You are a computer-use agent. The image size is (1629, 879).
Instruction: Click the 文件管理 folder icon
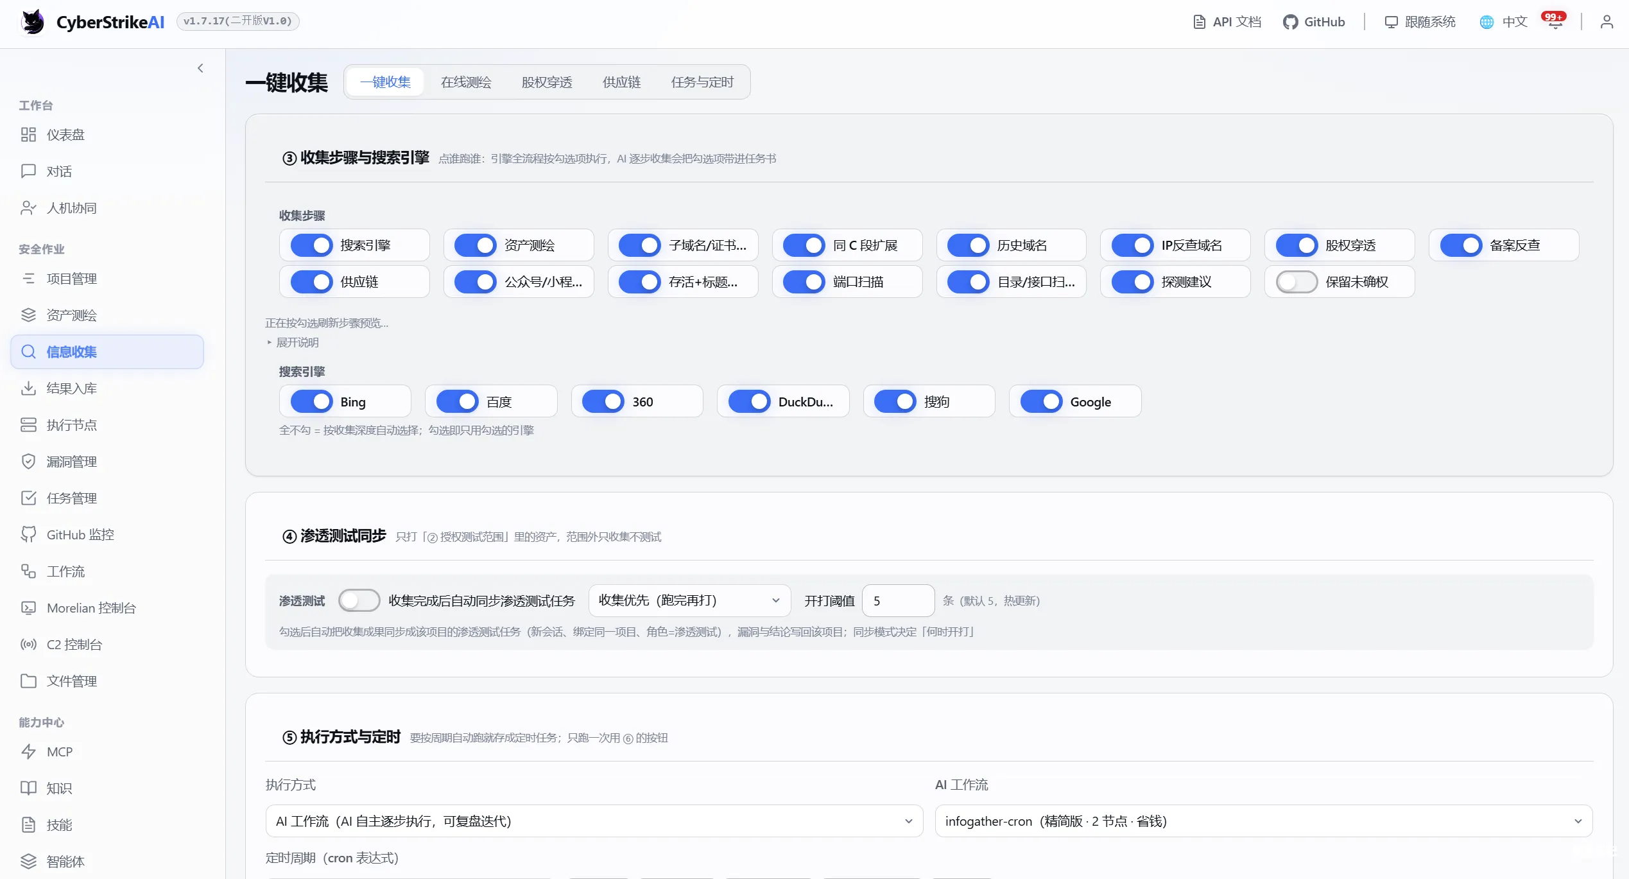pos(28,681)
